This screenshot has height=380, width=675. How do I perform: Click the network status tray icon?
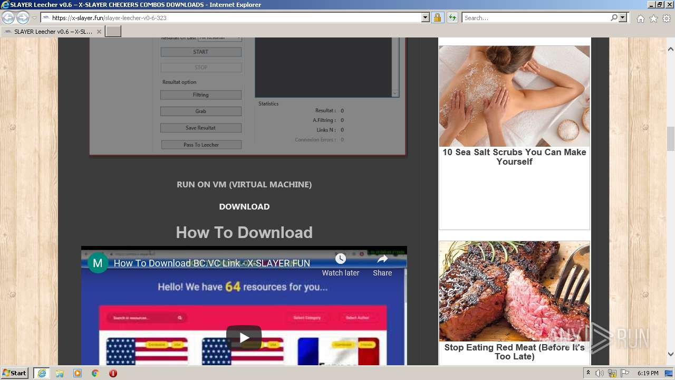(x=612, y=373)
